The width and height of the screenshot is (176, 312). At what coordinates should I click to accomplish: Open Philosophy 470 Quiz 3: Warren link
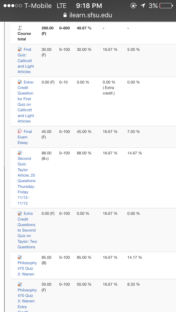pyautogui.click(x=27, y=268)
